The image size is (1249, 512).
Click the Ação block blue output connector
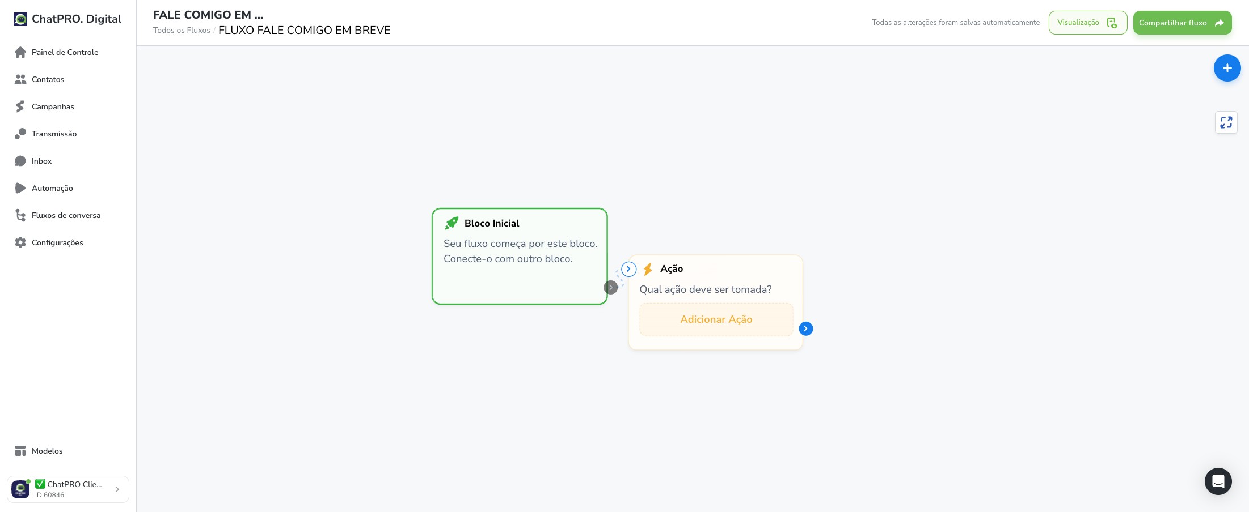coord(805,328)
